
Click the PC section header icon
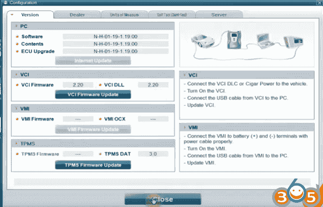(16, 26)
